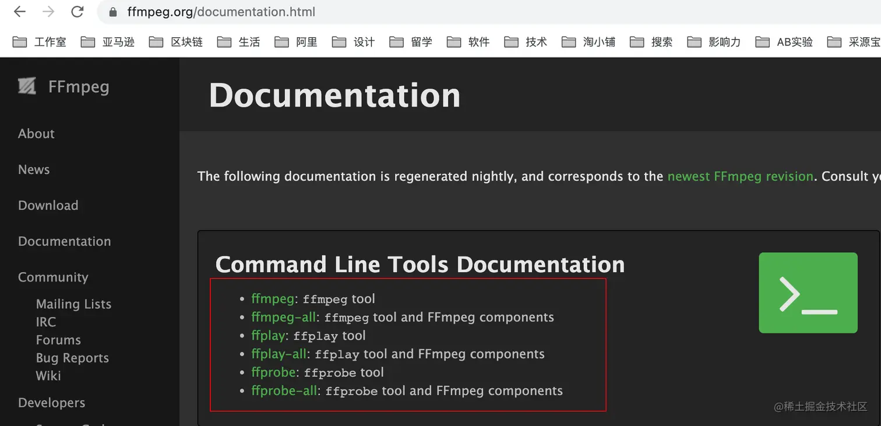881x426 pixels.
Task: Open the 淘小铺 bookmark folder
Action: (588, 42)
